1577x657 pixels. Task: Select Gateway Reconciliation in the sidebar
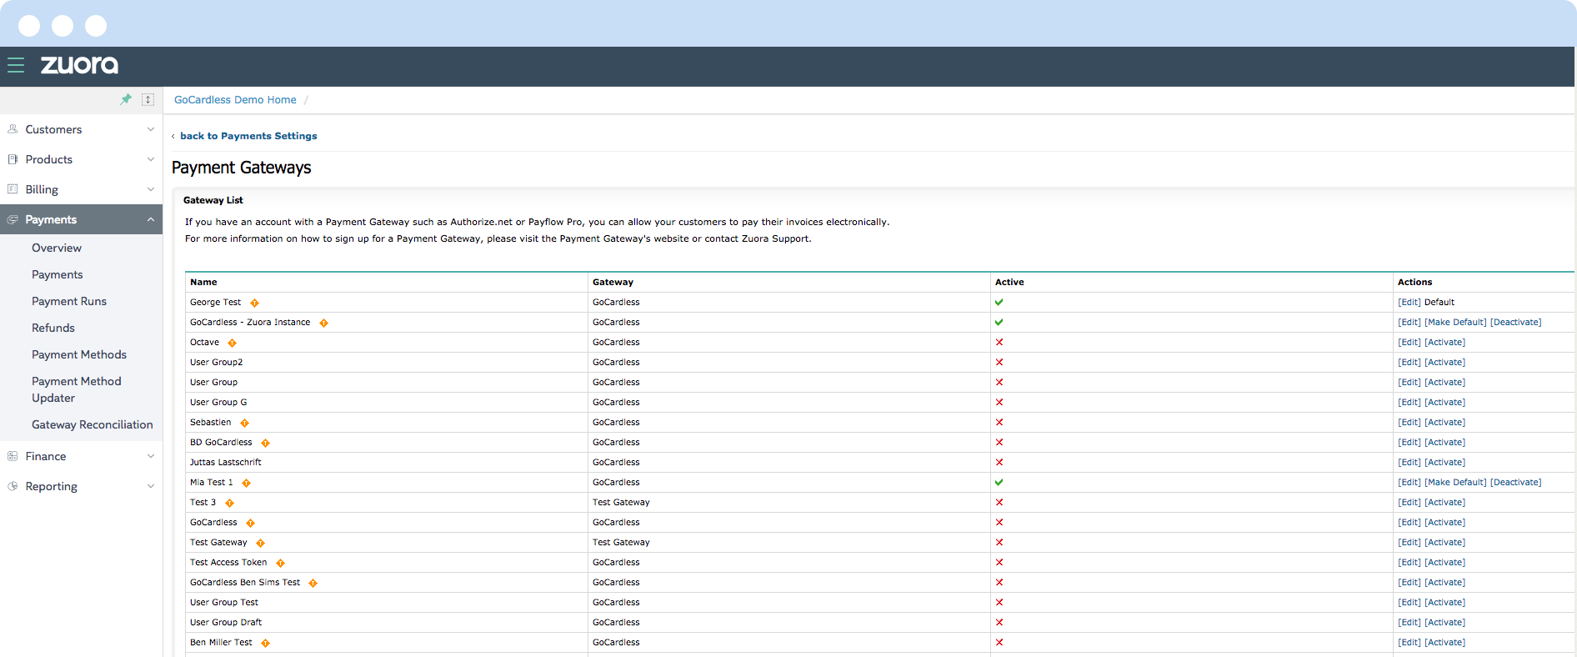pos(92,424)
